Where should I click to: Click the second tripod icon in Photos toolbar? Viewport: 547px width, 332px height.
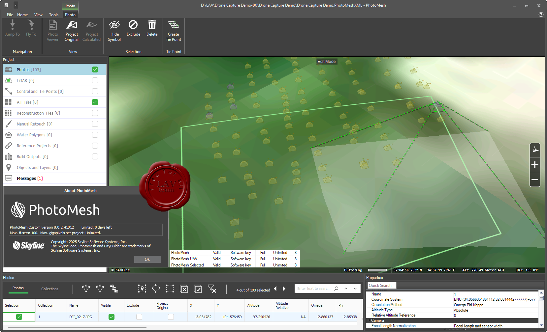[100, 289]
